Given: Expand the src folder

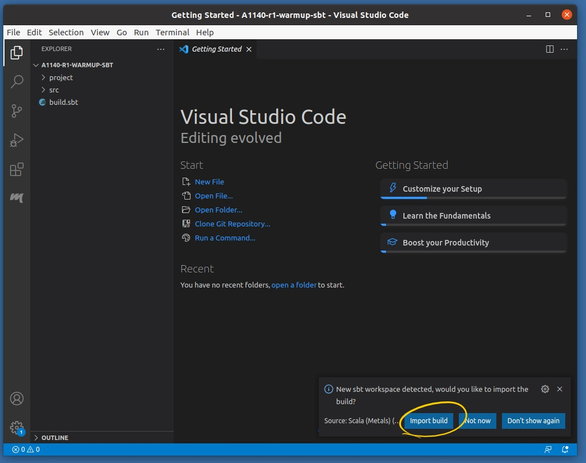Looking at the screenshot, I should 54,90.
